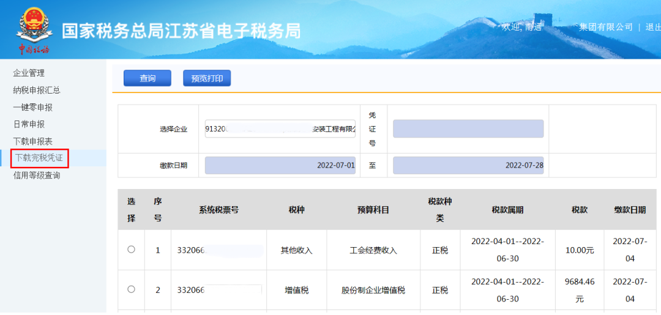Click the 其他收入 cell
661x315 pixels.
(x=296, y=251)
